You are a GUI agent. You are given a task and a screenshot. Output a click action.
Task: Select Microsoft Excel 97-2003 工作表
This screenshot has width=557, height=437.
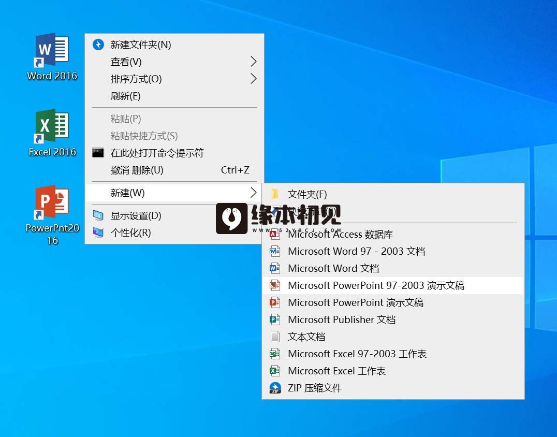coord(393,354)
